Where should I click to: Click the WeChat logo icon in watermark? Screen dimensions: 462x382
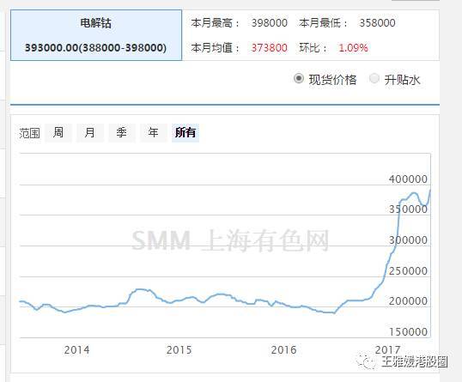point(366,361)
